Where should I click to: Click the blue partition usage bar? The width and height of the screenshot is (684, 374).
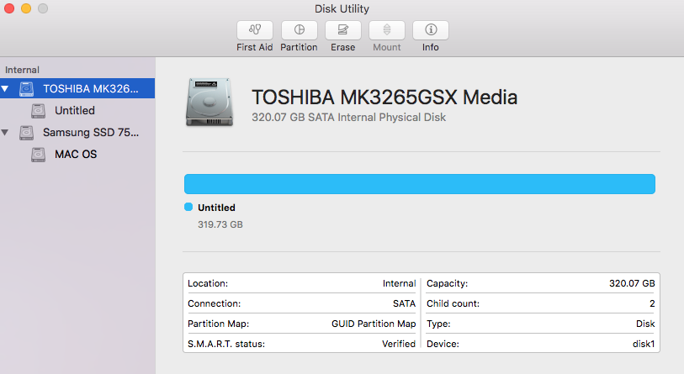(x=419, y=184)
